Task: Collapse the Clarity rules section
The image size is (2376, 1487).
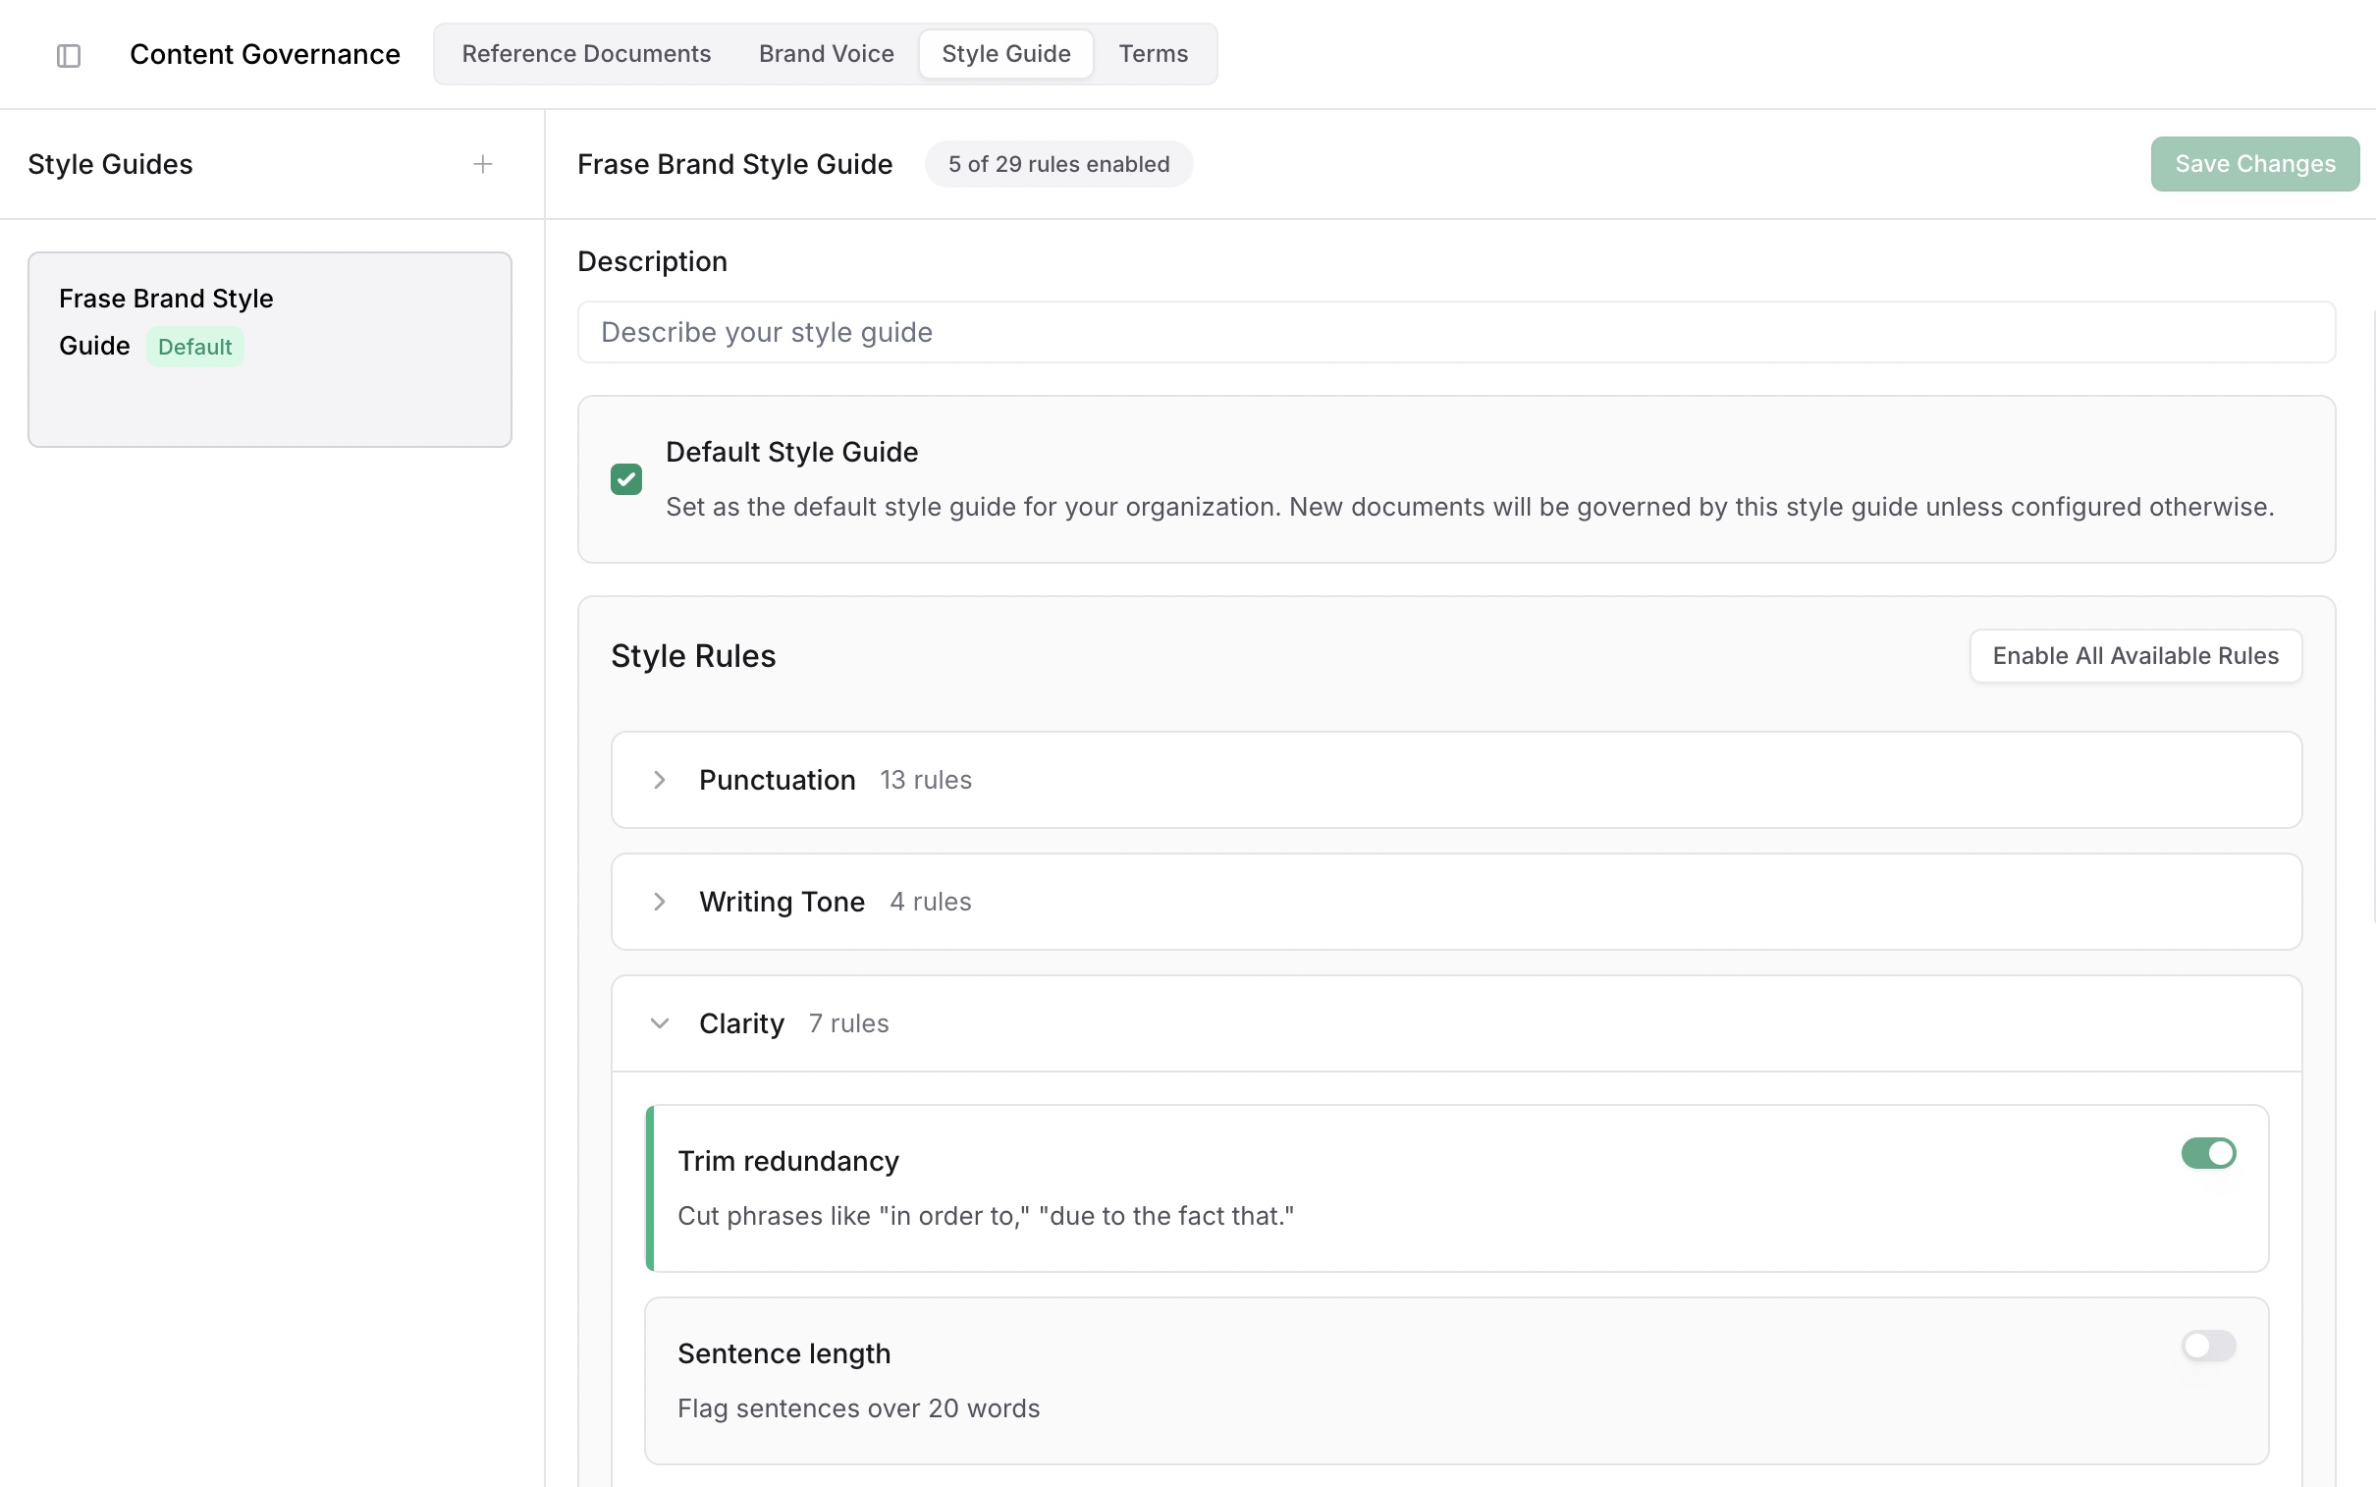Action: pyautogui.click(x=1456, y=1023)
